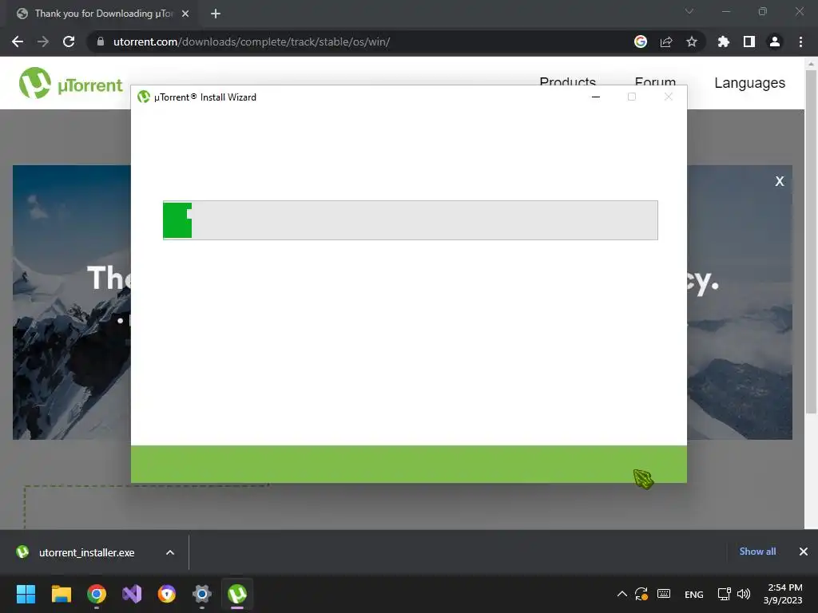Click the Chrome back arrow

pyautogui.click(x=18, y=42)
